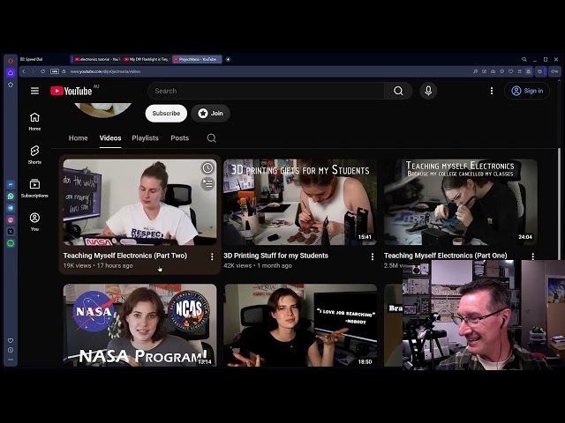Open Spotify player in Opera sidebar
Viewport: 565px width, 423px height.
point(11,243)
